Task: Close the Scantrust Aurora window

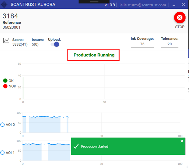Action: [184, 5]
